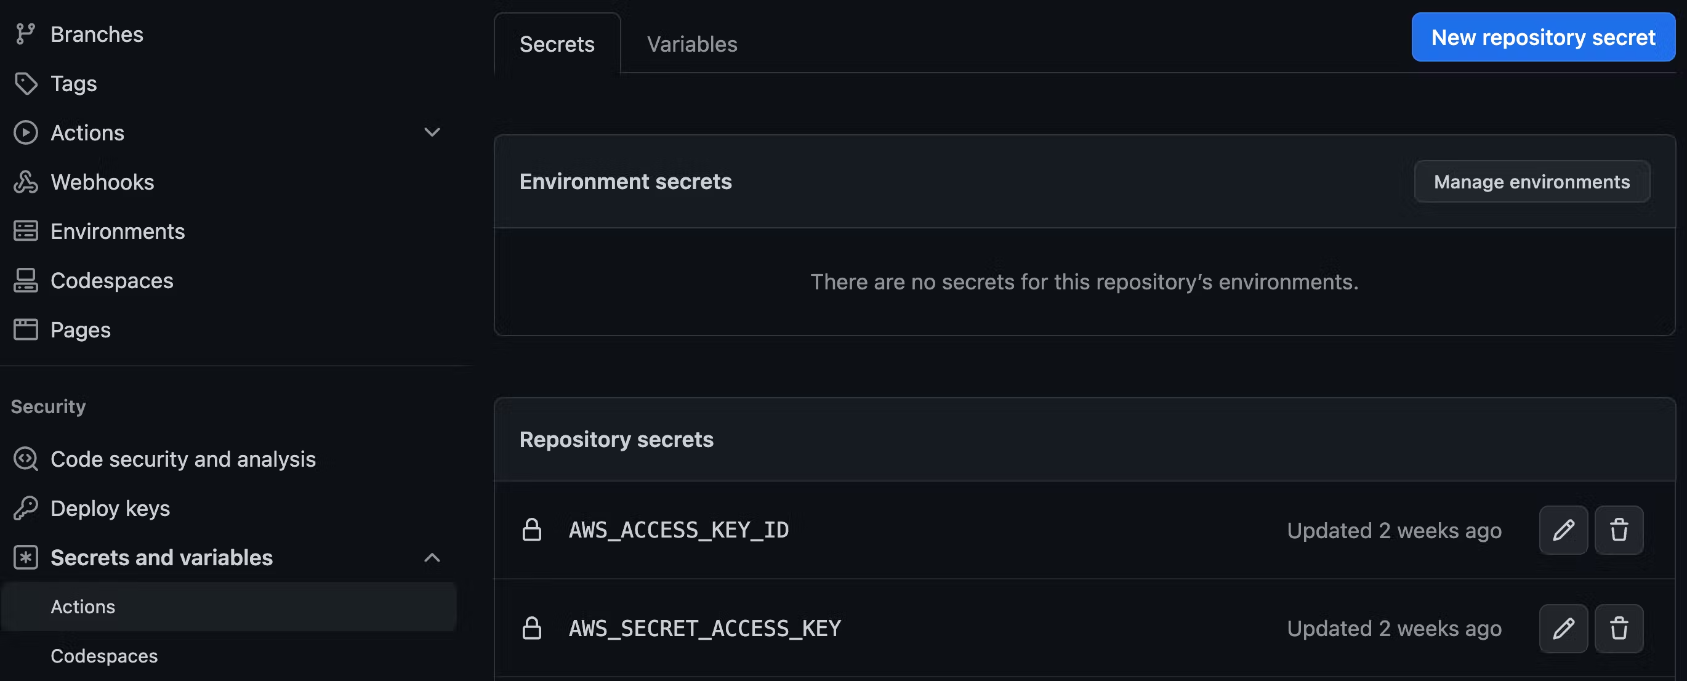This screenshot has width=1687, height=681.
Task: Delete the AWS_SECRET_ACCESS_KEY secret via trash icon
Action: tap(1618, 628)
